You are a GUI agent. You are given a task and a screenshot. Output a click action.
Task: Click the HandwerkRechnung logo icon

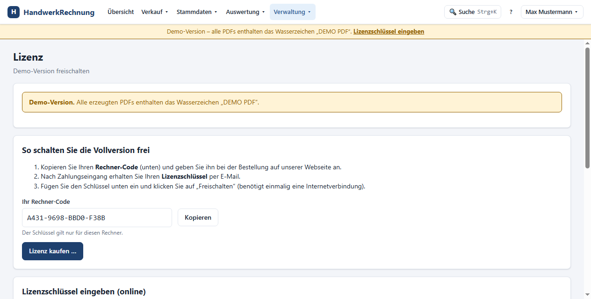pos(14,12)
